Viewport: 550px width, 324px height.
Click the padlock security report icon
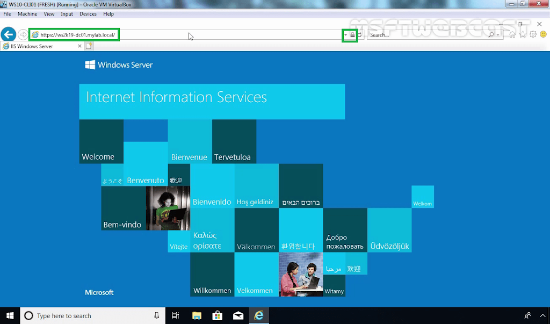pos(352,35)
